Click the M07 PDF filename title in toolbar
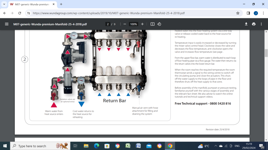The height and width of the screenshot is (150, 268). coord(50,24)
